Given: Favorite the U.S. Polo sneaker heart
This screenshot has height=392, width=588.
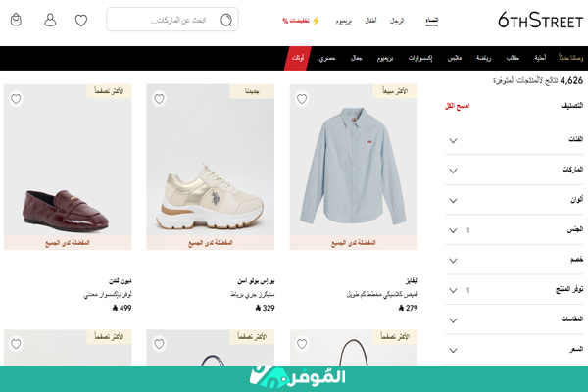Looking at the screenshot, I should (159, 99).
